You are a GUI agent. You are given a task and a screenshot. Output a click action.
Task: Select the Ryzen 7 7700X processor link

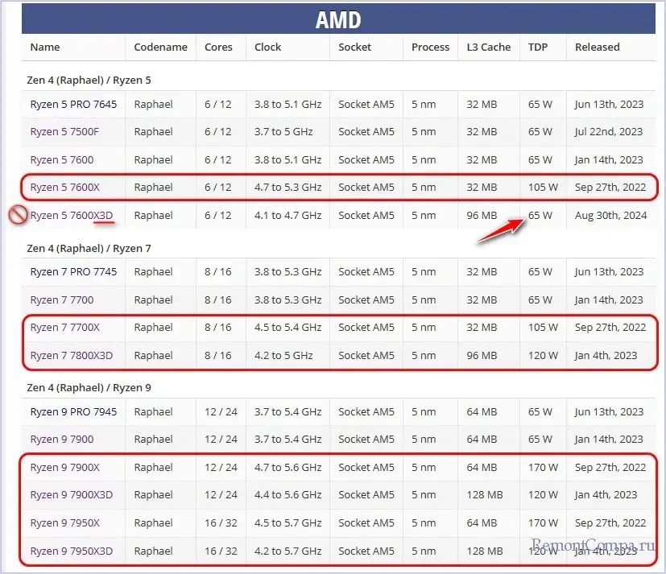coord(64,328)
